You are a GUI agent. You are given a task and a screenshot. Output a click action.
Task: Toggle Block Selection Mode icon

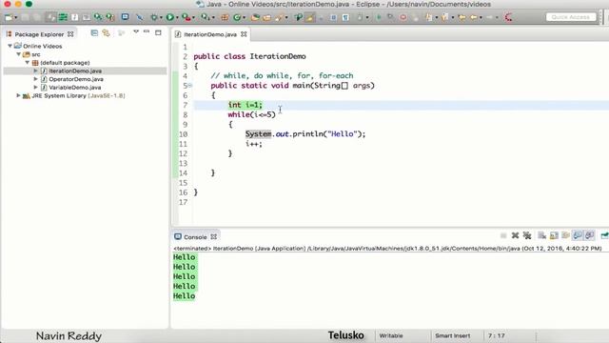pos(333,17)
